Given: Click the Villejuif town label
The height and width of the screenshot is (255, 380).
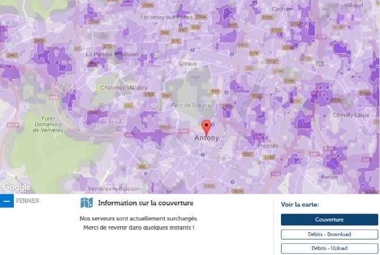Looking at the screenshot, I should click(354, 5).
